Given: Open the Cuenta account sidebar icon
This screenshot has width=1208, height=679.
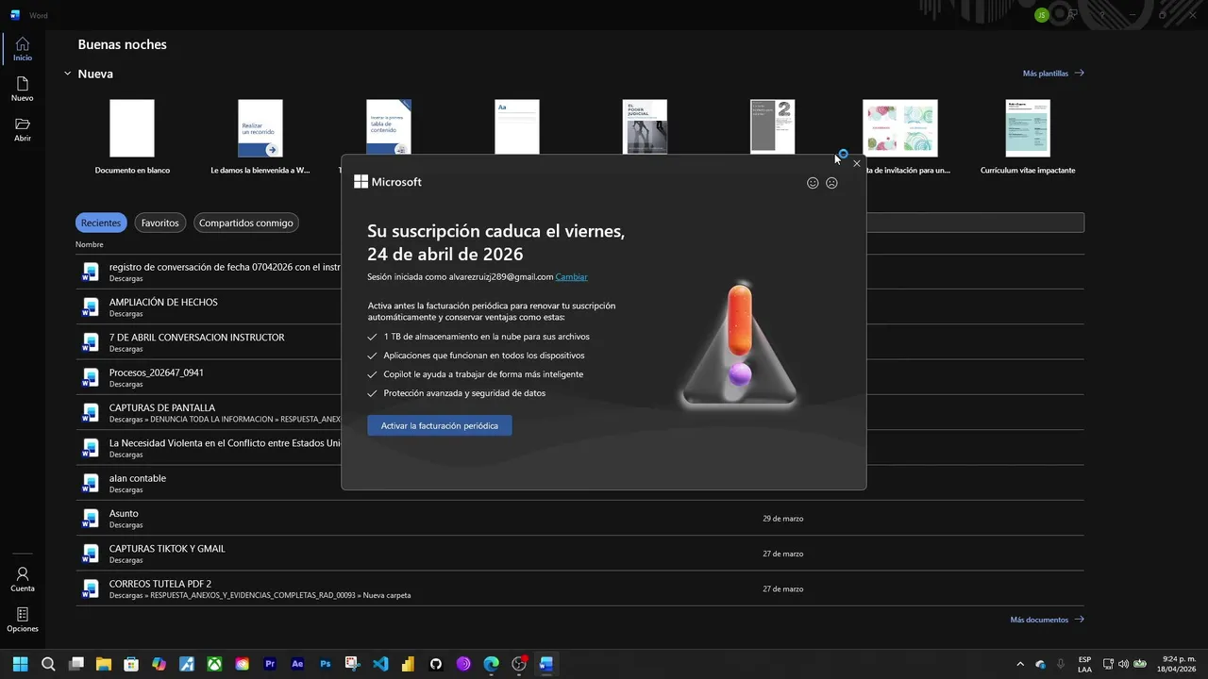Looking at the screenshot, I should [x=23, y=579].
